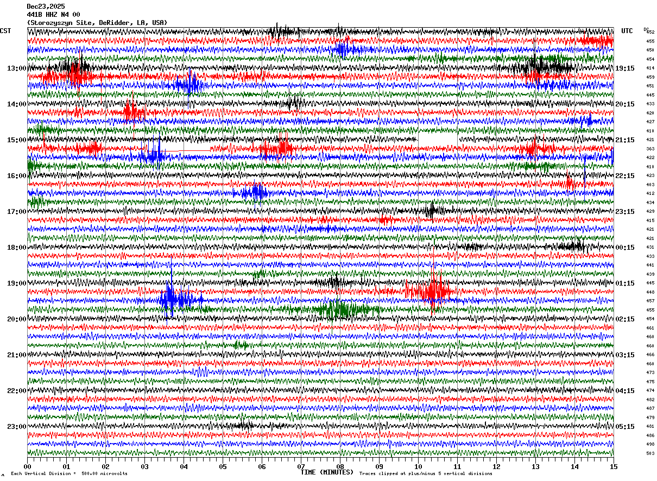Image resolution: width=657 pixels, height=481 pixels.
Task: Select the 19:00 CST time label
Action: coord(17,283)
